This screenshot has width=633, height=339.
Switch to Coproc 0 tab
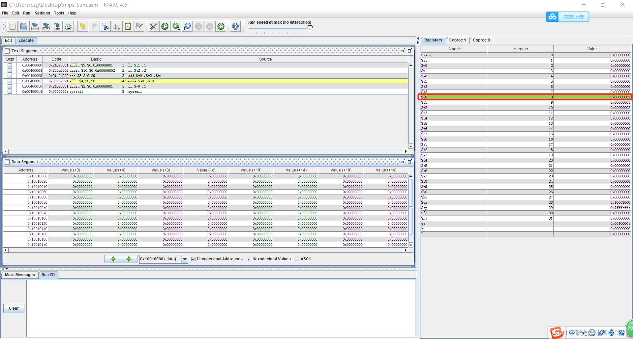(481, 40)
